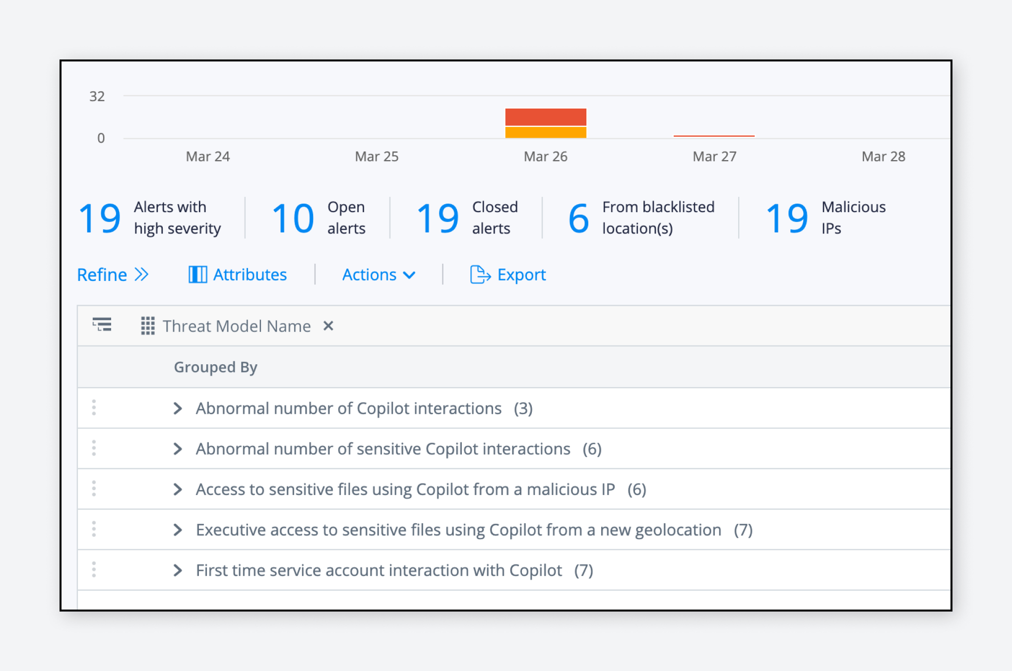Click the grouping layout icon left of Threat Model Name

tap(101, 326)
